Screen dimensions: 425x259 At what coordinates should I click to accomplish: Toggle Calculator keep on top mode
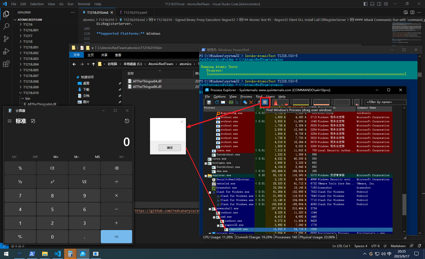click(x=33, y=121)
